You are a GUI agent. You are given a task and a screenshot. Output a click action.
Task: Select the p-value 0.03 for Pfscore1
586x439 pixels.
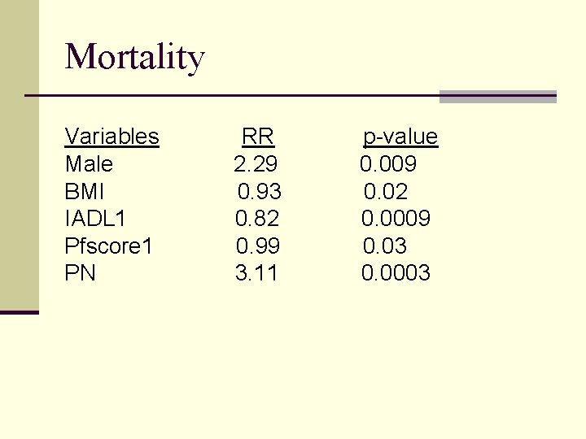(385, 246)
